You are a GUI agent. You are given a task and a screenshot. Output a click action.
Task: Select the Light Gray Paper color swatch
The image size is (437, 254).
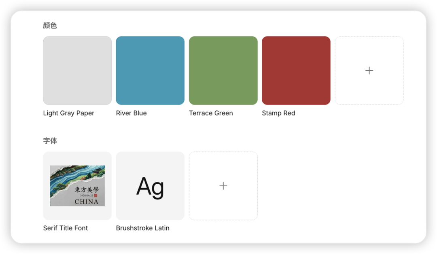coord(77,71)
